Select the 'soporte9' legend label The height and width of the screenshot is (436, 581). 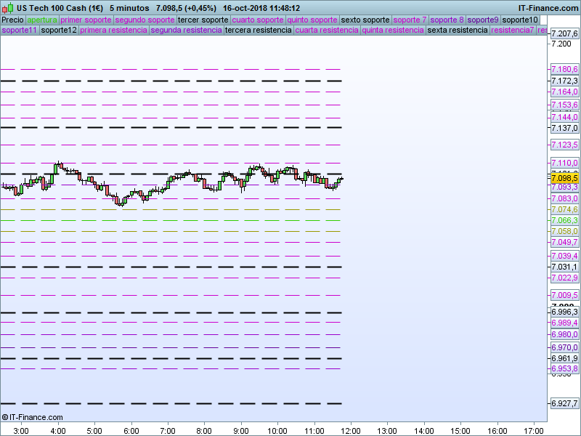483,20
